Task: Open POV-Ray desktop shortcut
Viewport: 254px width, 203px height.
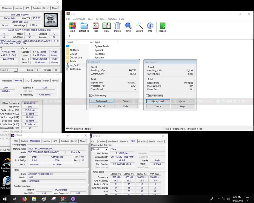Action: 5,183
